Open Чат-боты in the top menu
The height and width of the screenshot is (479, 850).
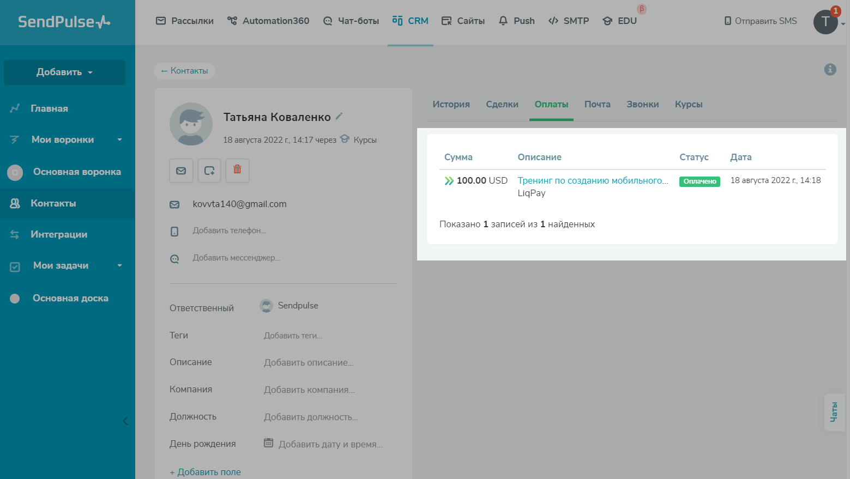351,21
